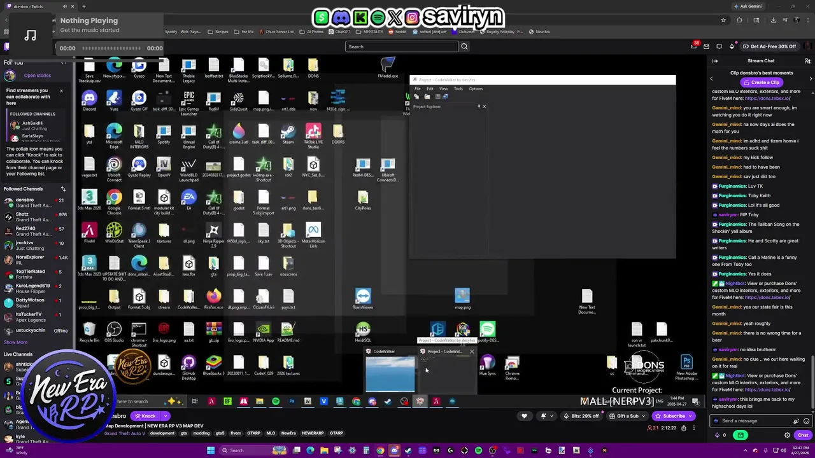Click the Show More link in sidebar

[x=15, y=342]
